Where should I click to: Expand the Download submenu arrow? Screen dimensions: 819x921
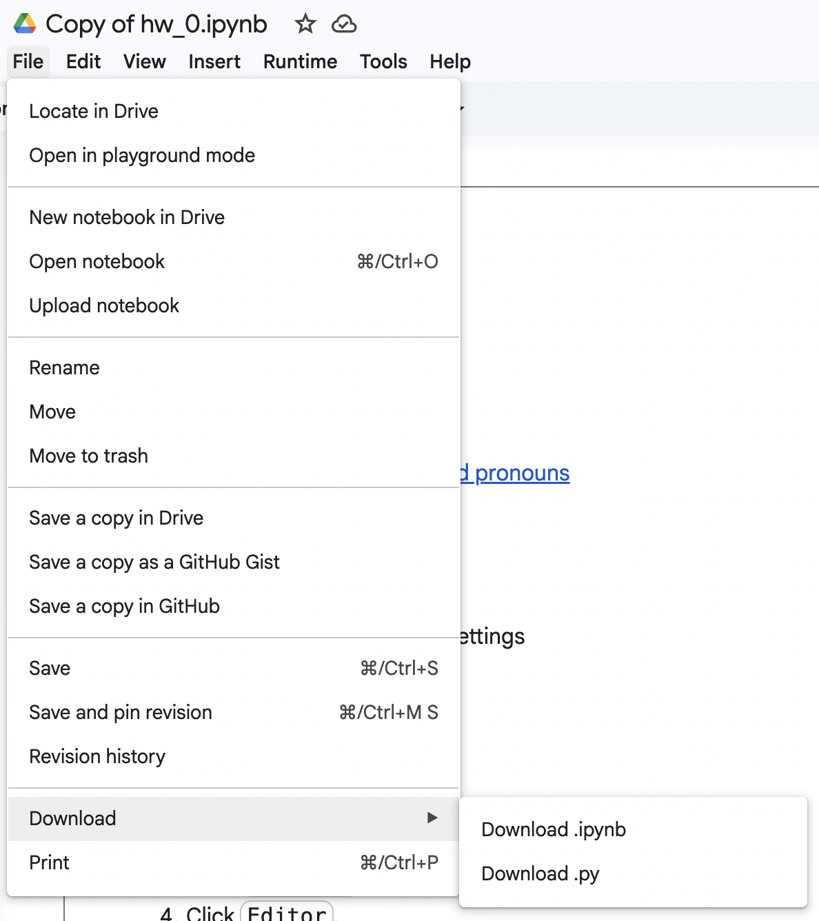(x=432, y=818)
